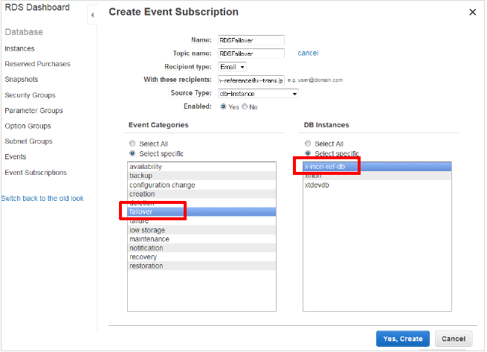Select Enabled Yes radio button
This screenshot has height=352, width=487.
tap(224, 107)
